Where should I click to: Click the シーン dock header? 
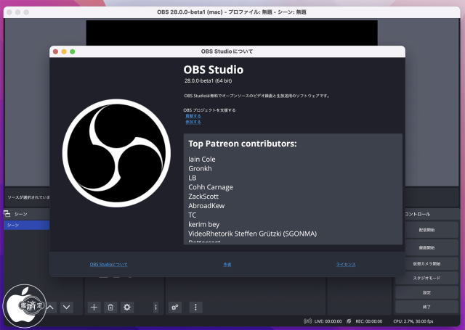pyautogui.click(x=21, y=214)
